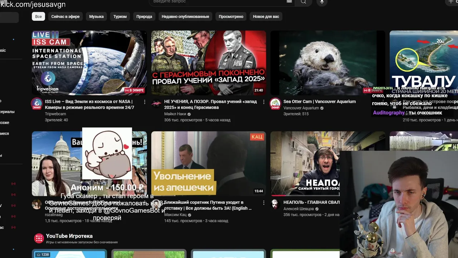Click the title 'Sea Otter Cam | Vancouver Aquarium'
This screenshot has height=258, width=458.
[320, 101]
